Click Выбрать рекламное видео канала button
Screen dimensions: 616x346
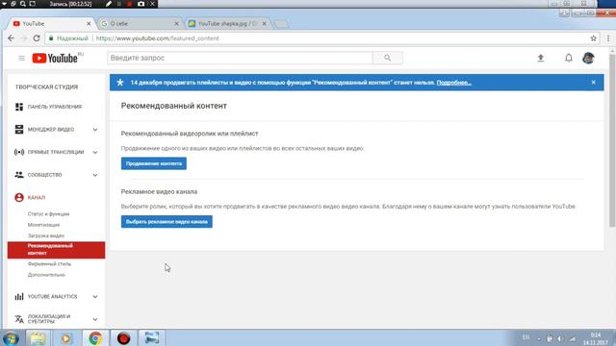coord(167,222)
